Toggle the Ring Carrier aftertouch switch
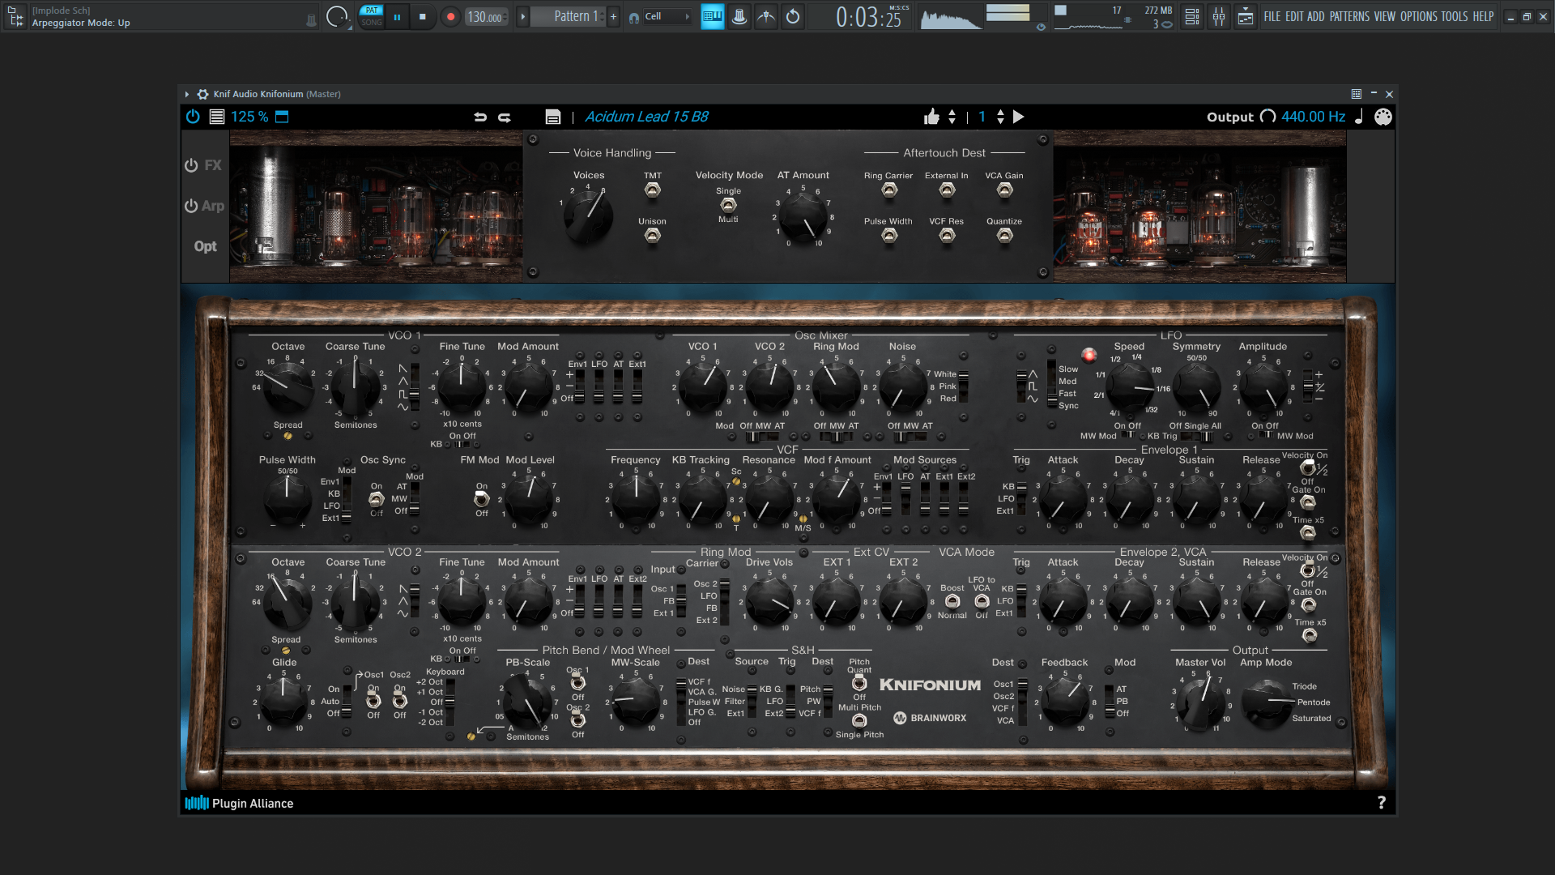This screenshot has width=1555, height=875. coord(889,190)
